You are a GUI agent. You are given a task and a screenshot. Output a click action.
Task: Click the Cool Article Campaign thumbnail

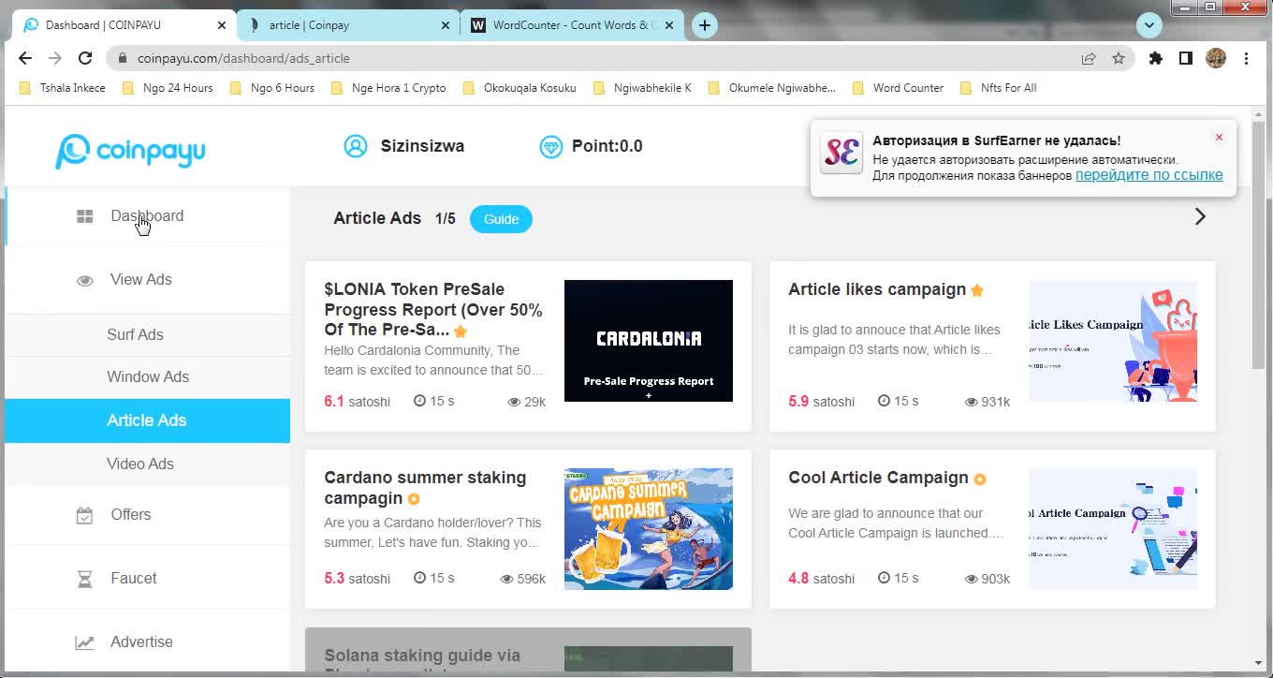pos(1113,529)
